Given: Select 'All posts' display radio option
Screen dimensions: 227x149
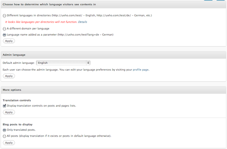Looking at the screenshot, I should [4, 136].
